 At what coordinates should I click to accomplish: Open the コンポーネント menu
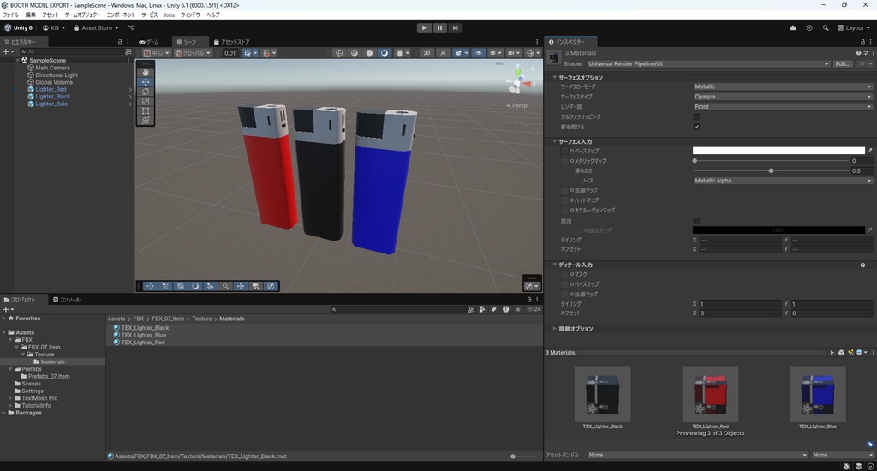click(x=121, y=15)
